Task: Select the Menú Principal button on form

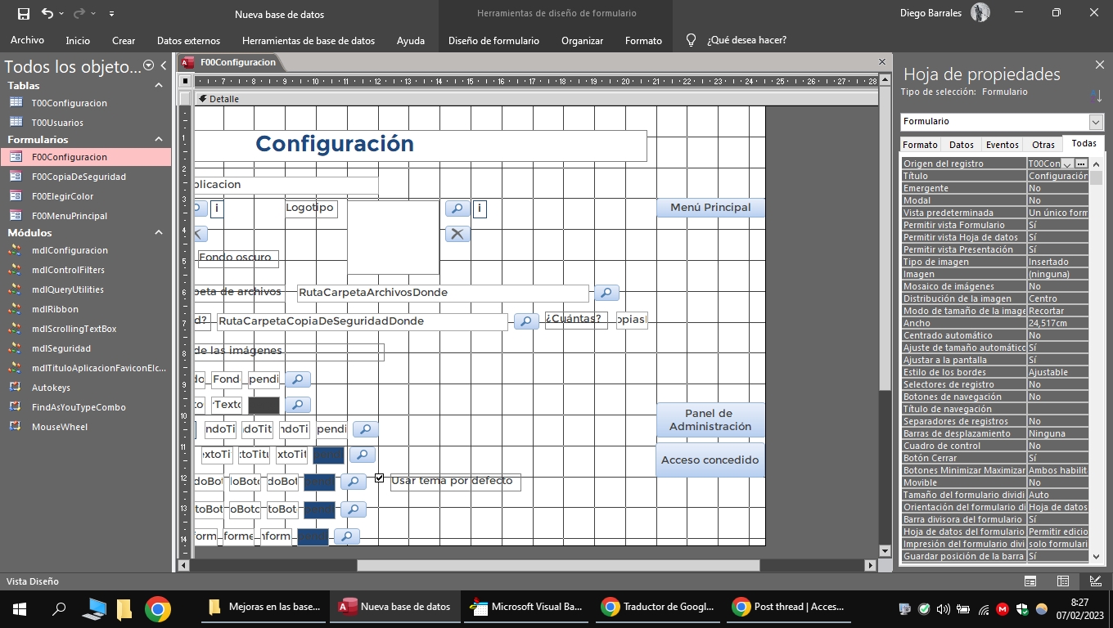Action: (710, 208)
